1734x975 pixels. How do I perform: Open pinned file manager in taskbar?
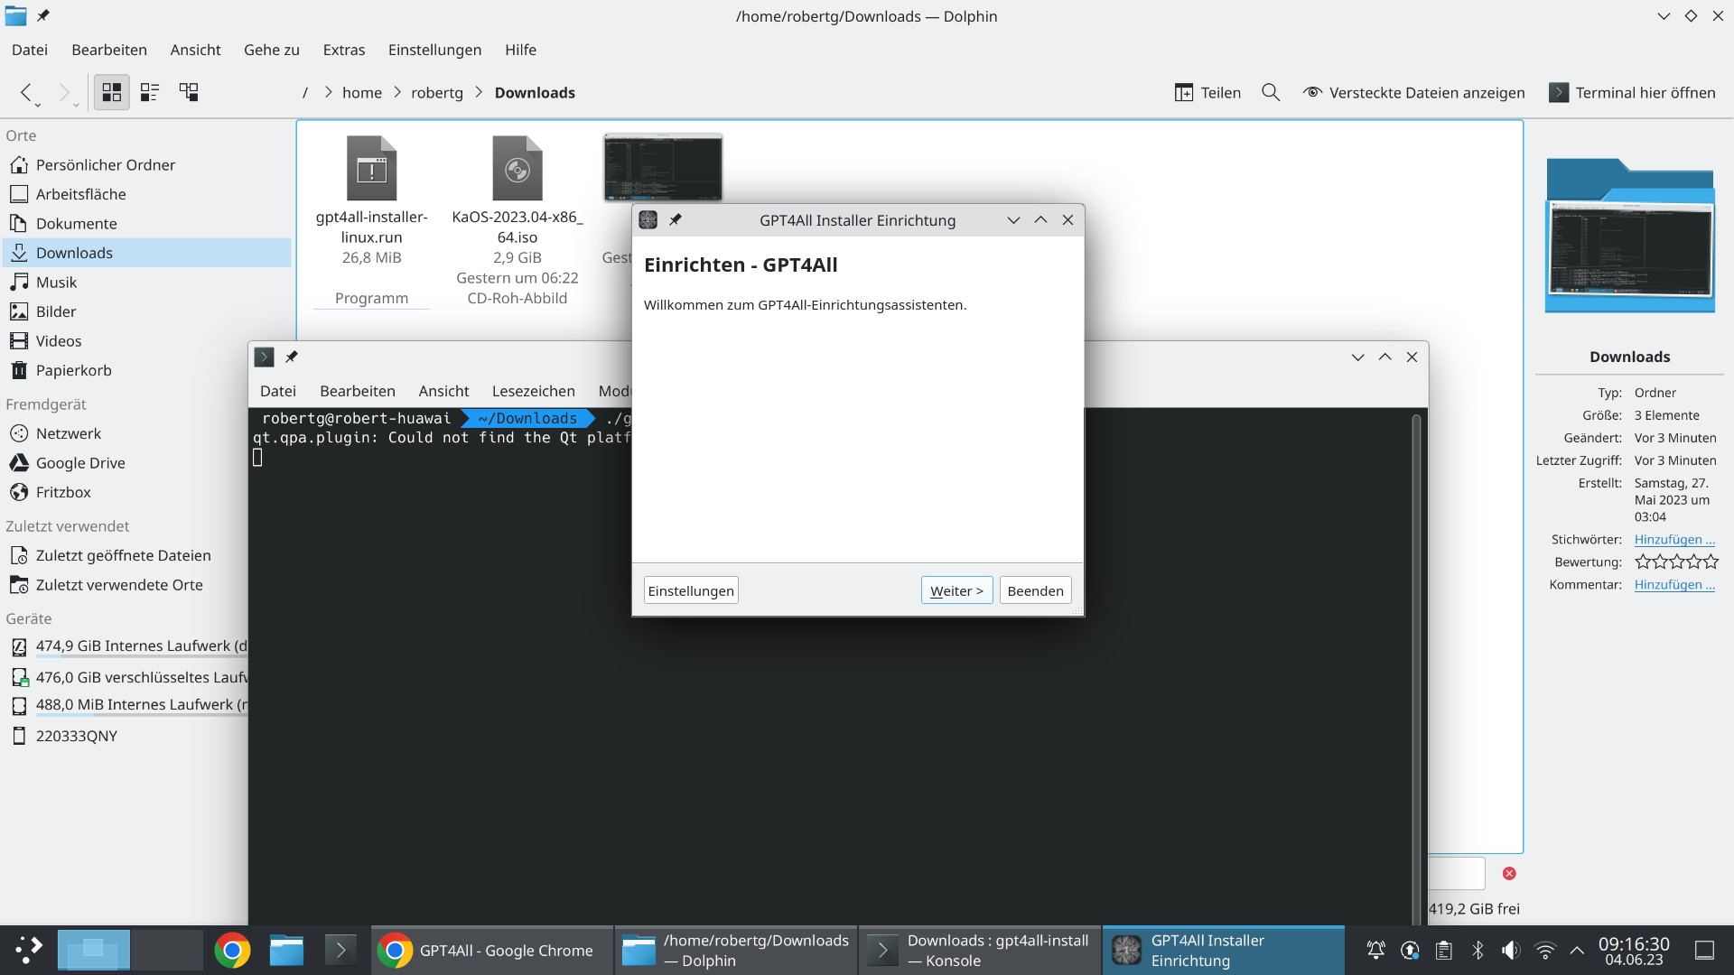[286, 950]
